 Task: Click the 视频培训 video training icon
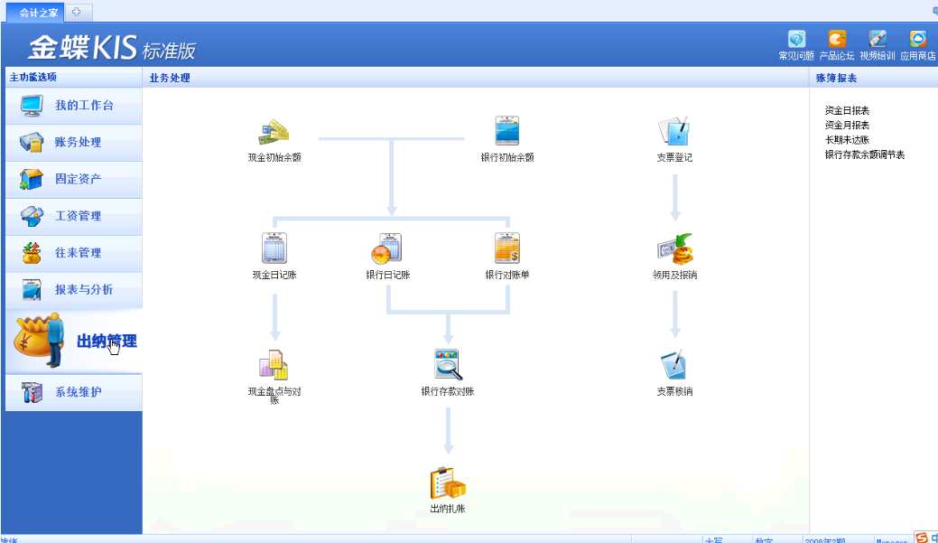click(x=878, y=40)
